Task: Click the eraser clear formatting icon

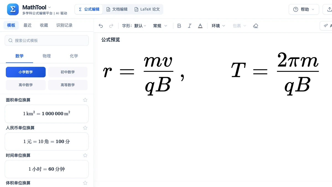Action: click(x=256, y=26)
